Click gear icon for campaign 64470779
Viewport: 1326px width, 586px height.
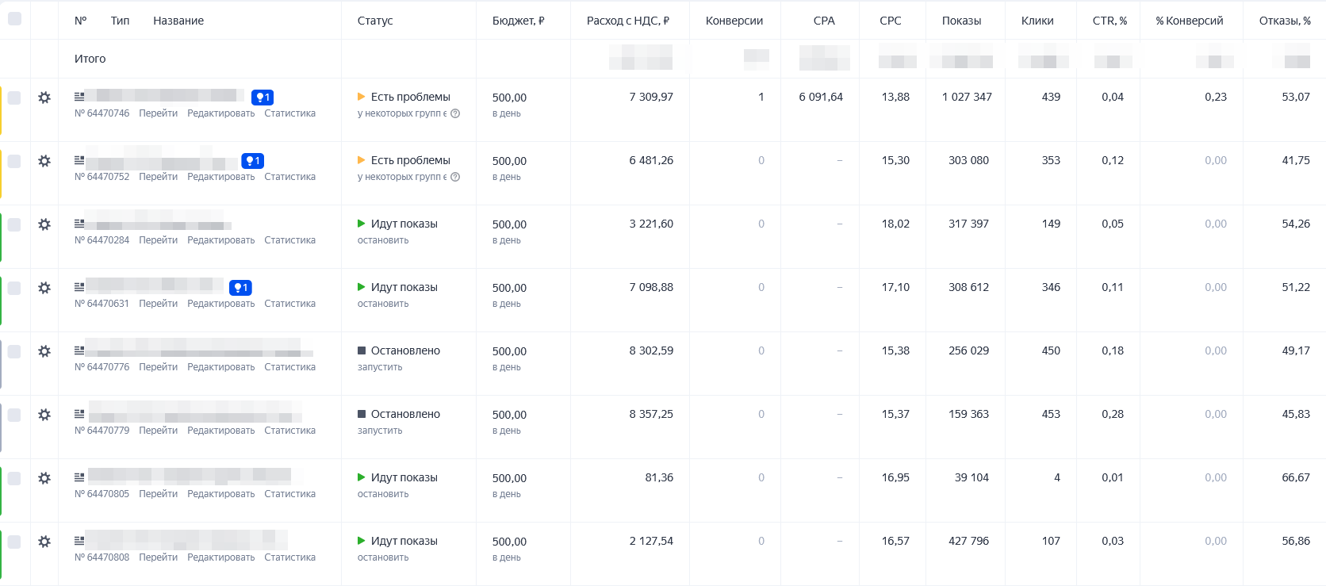coord(44,415)
